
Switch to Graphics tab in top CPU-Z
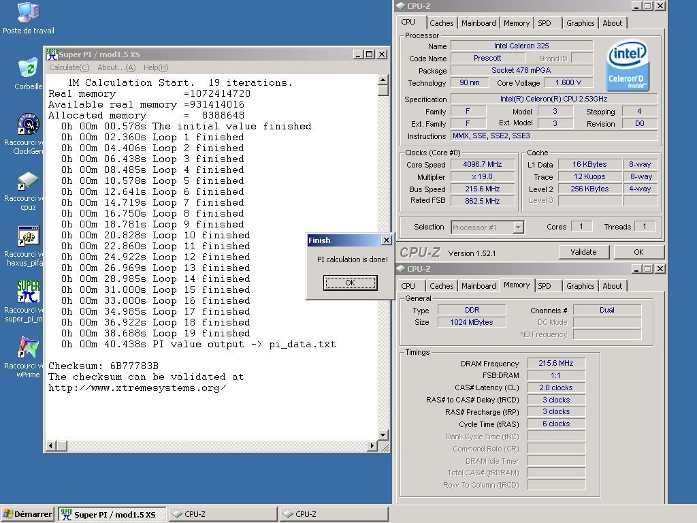(x=580, y=23)
